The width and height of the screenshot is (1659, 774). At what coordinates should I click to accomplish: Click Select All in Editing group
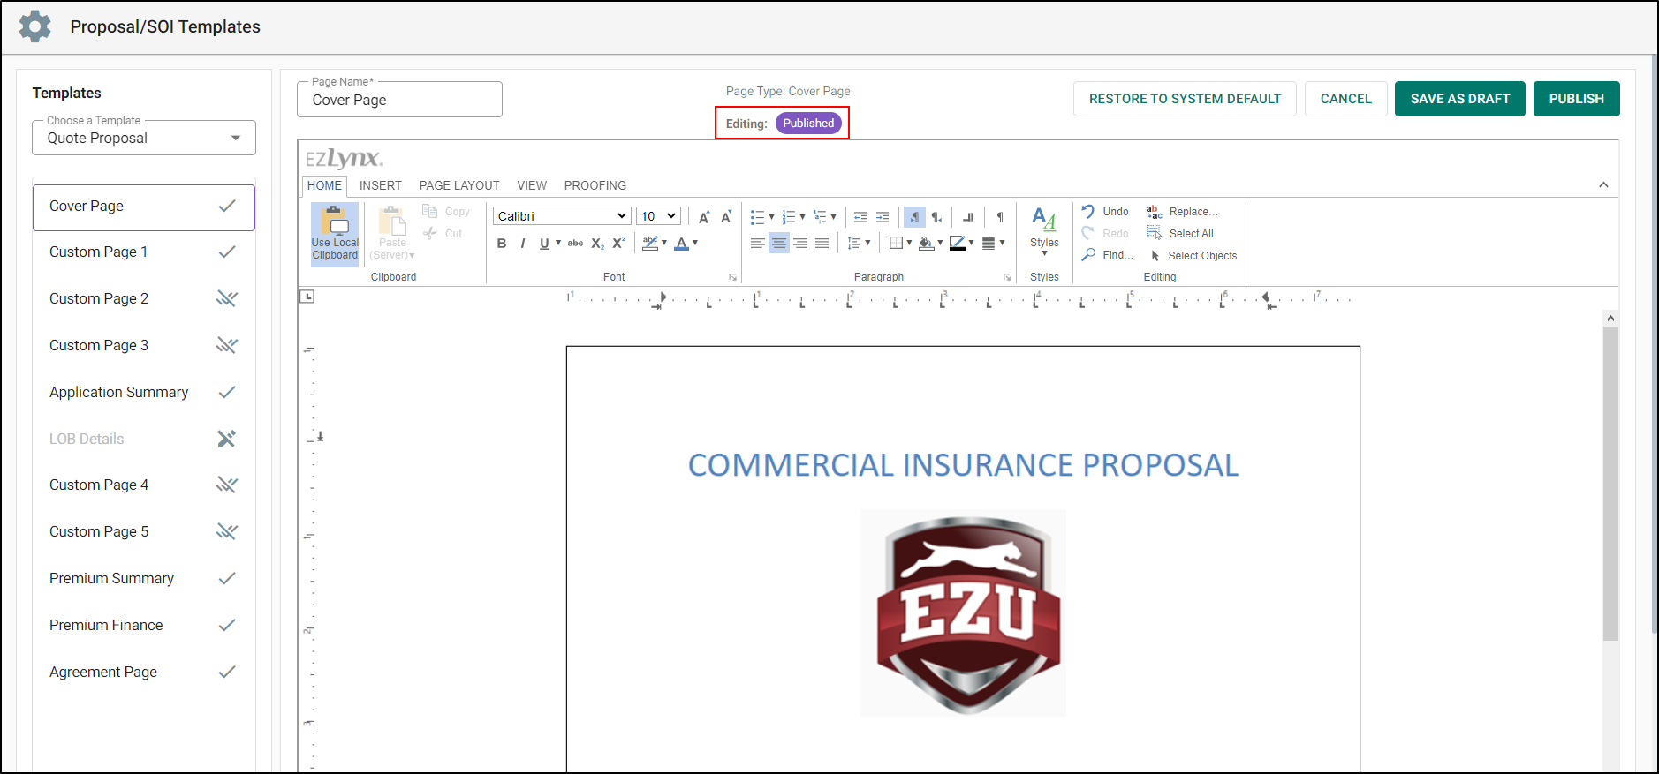[1180, 234]
